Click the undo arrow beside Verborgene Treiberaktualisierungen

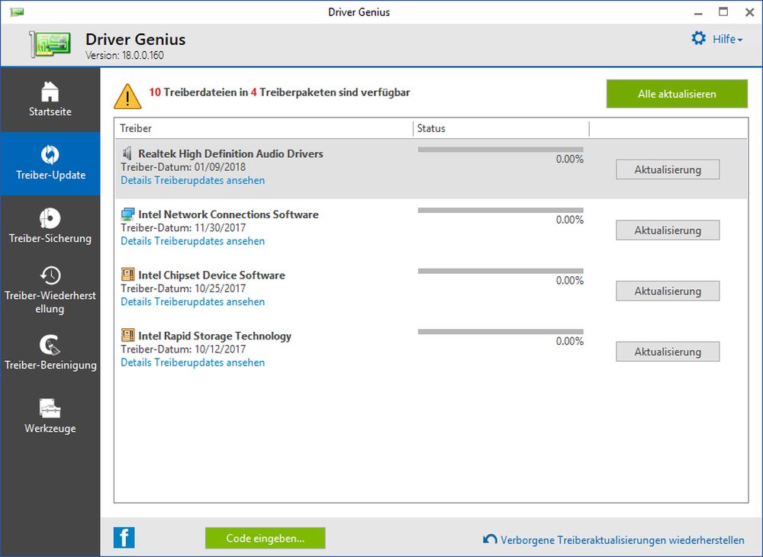pyautogui.click(x=490, y=539)
